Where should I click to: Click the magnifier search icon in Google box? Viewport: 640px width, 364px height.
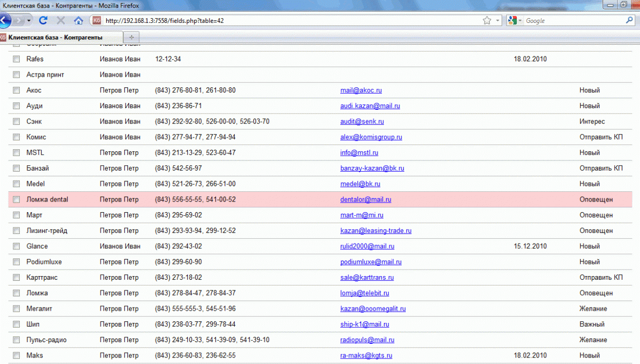coord(629,20)
